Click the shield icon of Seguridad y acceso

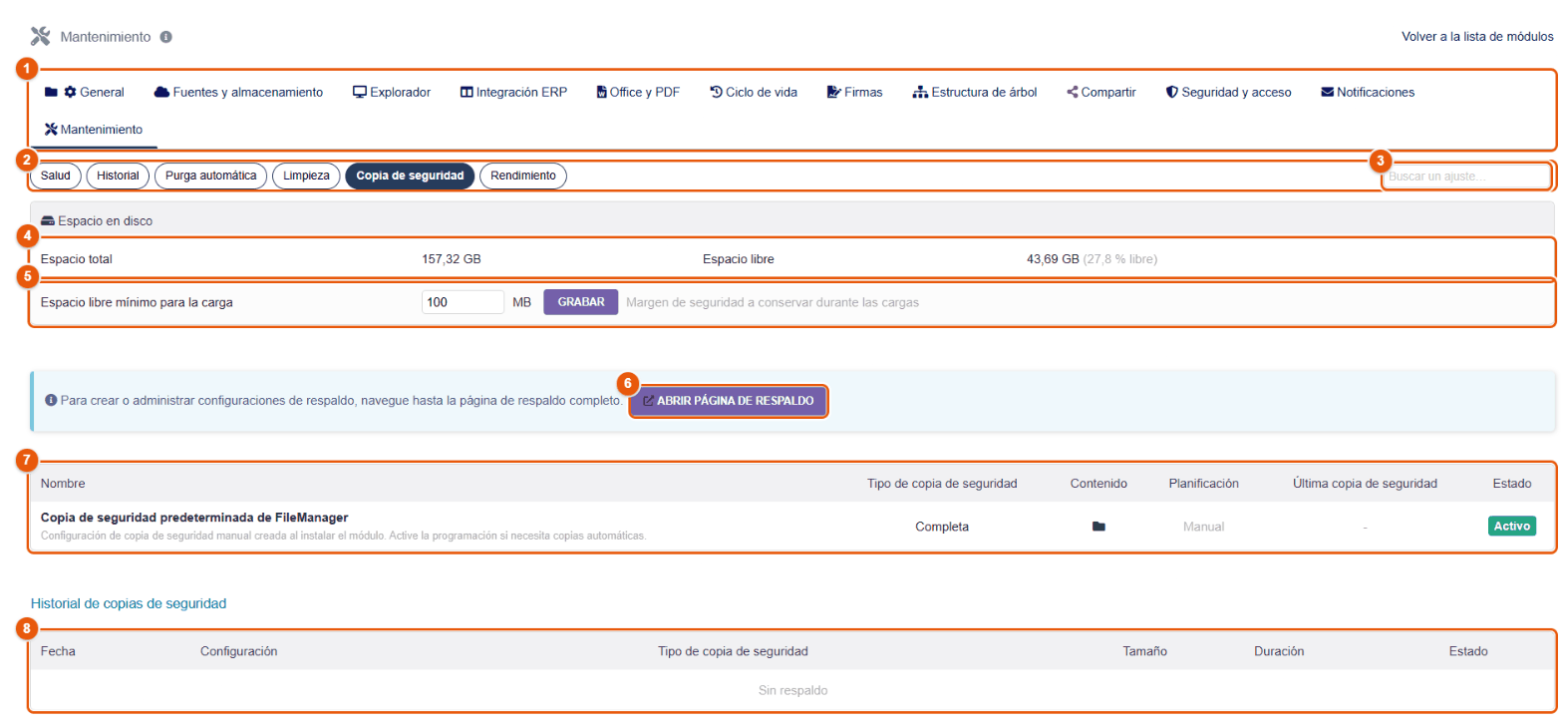pos(1172,92)
